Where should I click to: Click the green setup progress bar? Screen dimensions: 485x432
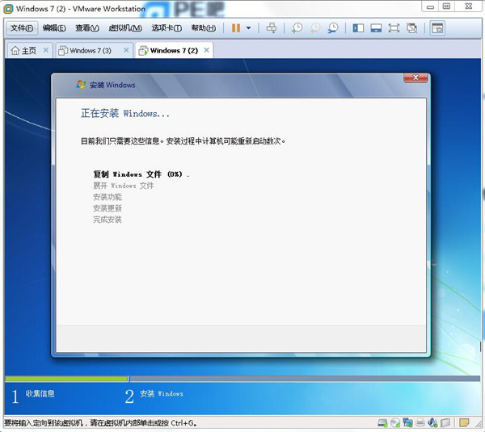(x=66, y=379)
